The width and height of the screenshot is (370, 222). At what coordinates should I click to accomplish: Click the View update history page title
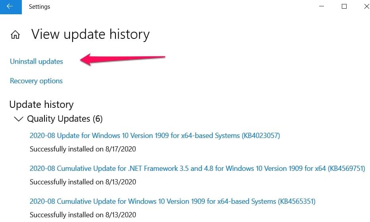point(91,34)
